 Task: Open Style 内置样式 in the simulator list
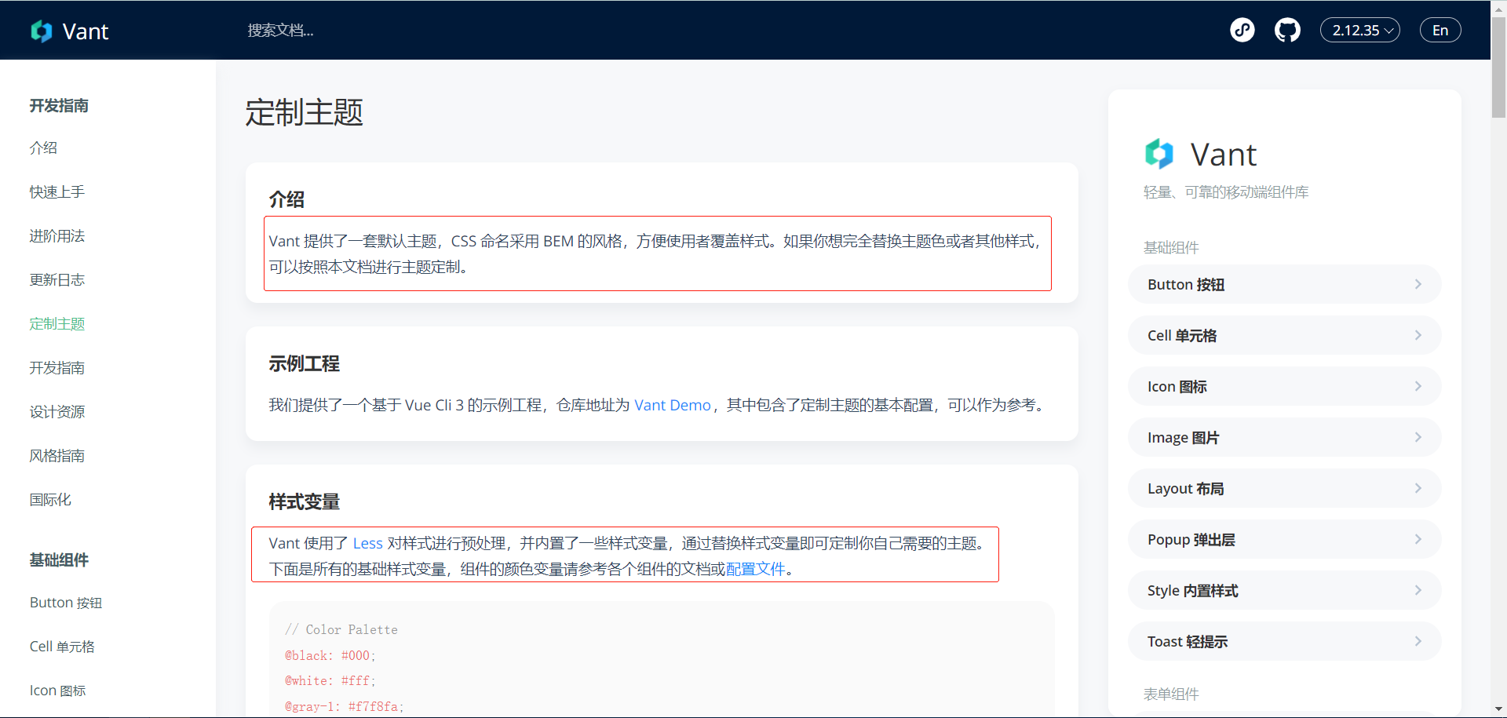1284,590
